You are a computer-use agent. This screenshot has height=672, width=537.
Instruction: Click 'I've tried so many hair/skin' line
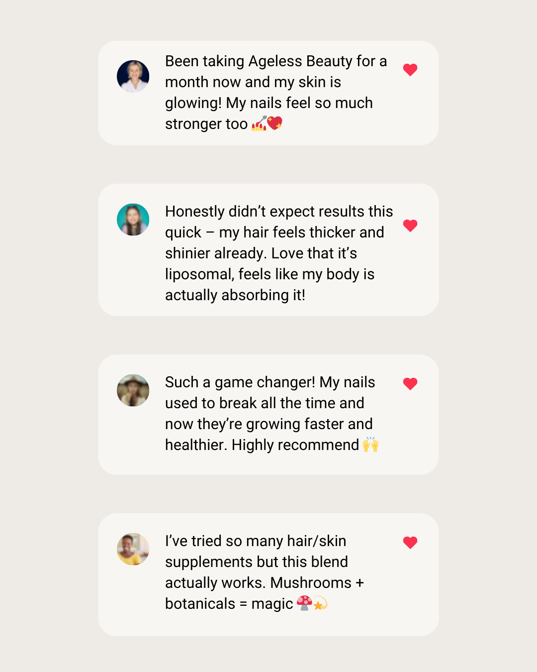click(256, 541)
